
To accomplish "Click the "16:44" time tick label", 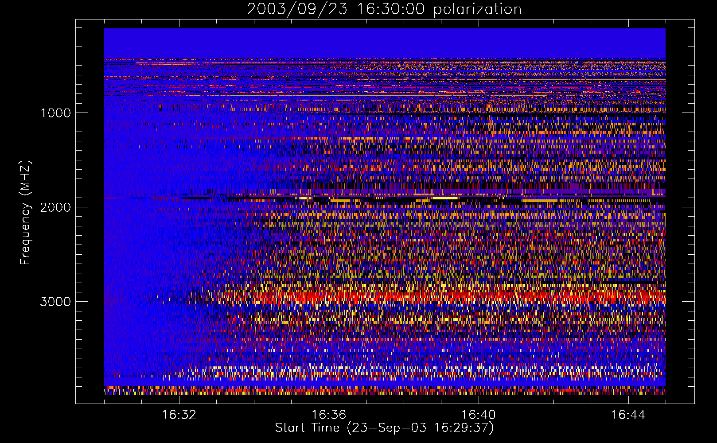I will (x=628, y=415).
